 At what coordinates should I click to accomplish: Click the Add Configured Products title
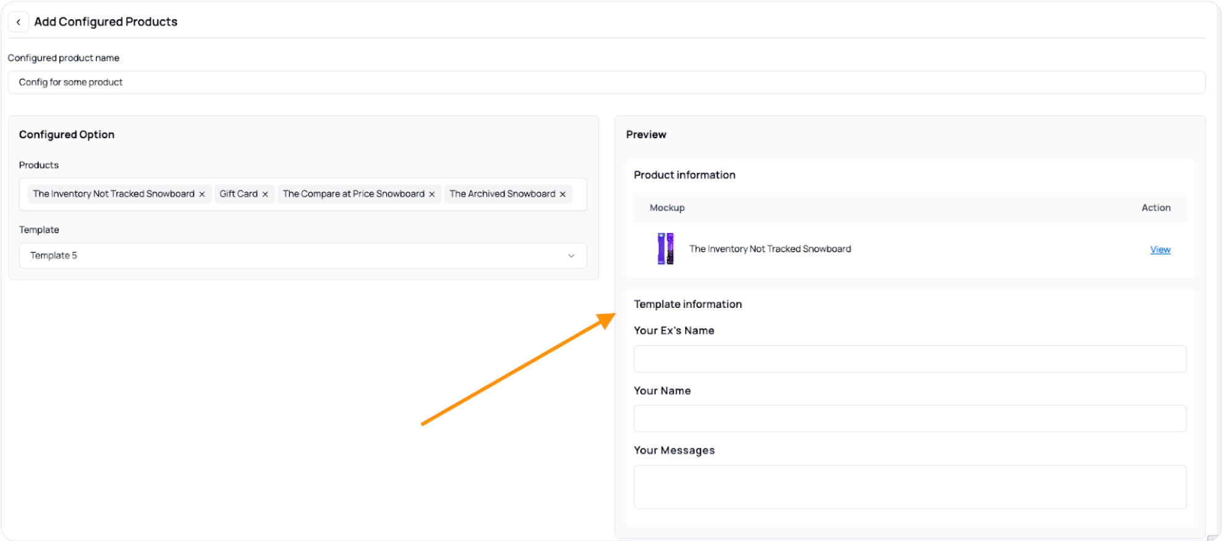click(x=105, y=22)
